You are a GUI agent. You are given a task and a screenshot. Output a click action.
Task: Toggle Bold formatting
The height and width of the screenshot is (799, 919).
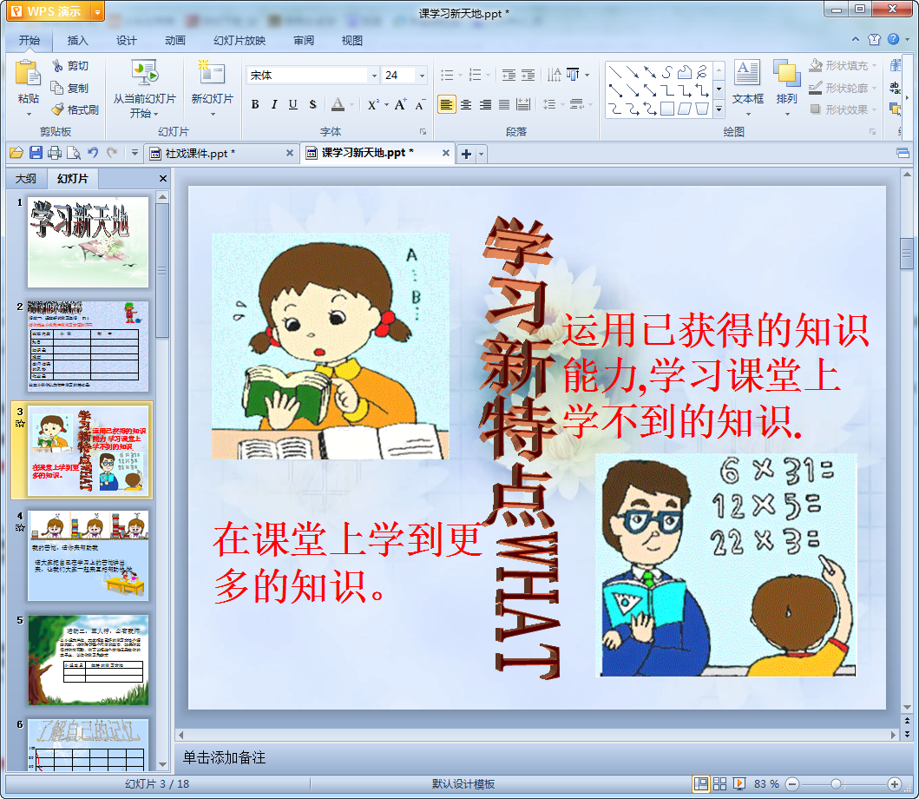pos(255,104)
